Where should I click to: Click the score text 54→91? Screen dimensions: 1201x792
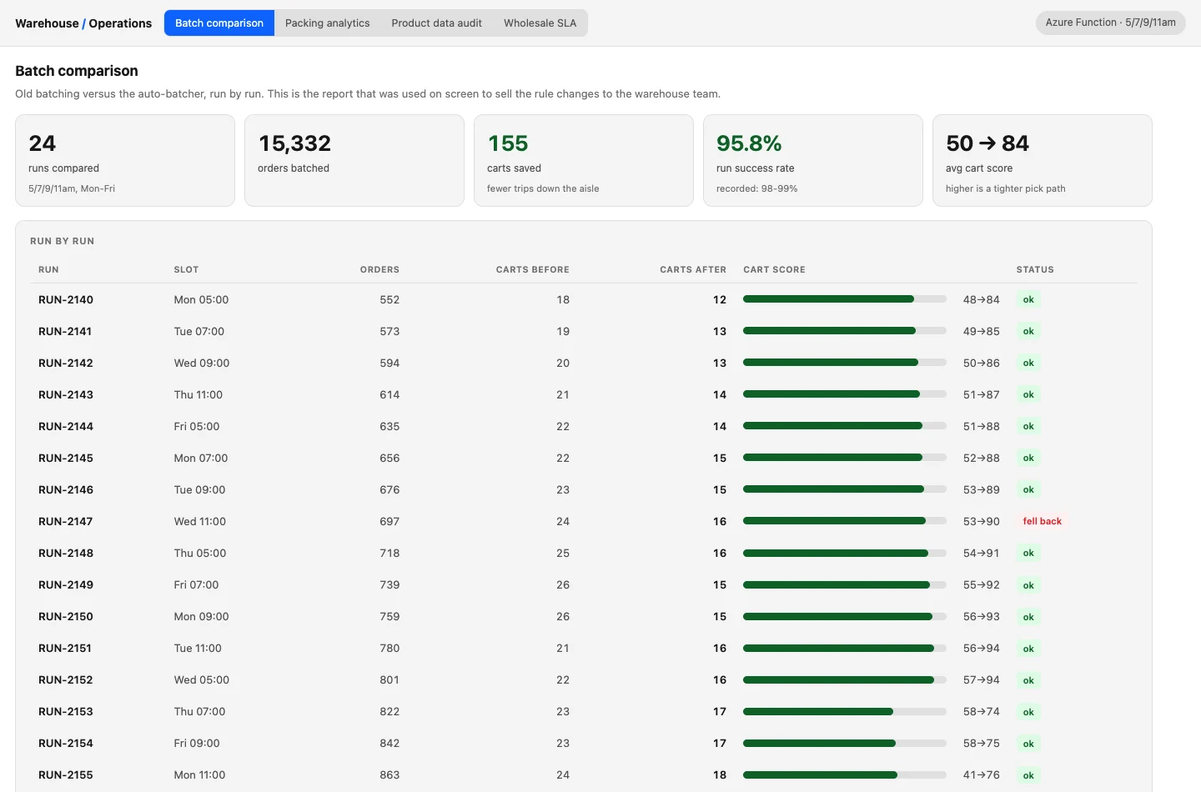(x=981, y=553)
